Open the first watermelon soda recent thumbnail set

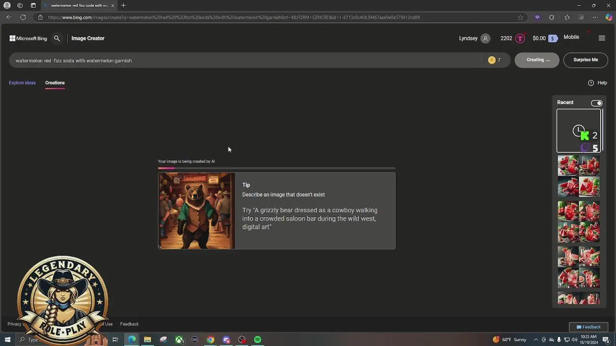pyautogui.click(x=579, y=176)
